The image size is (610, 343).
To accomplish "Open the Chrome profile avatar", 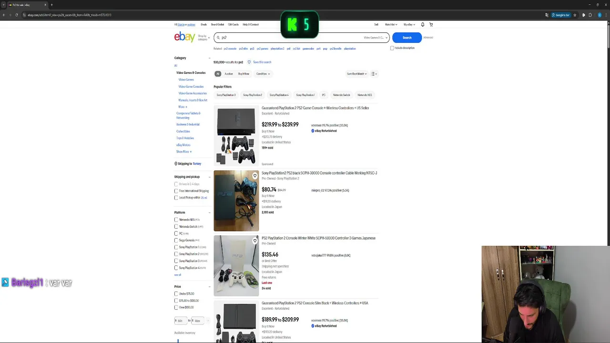I will (600, 15).
